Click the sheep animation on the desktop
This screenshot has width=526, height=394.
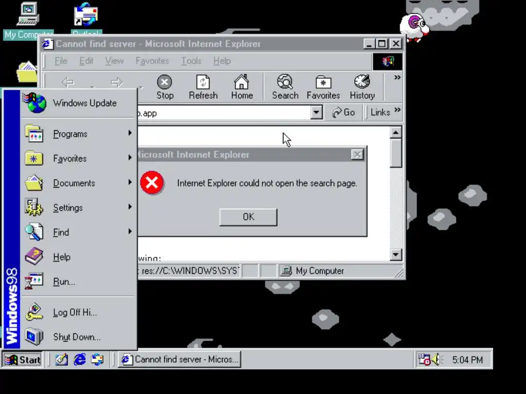point(415,28)
